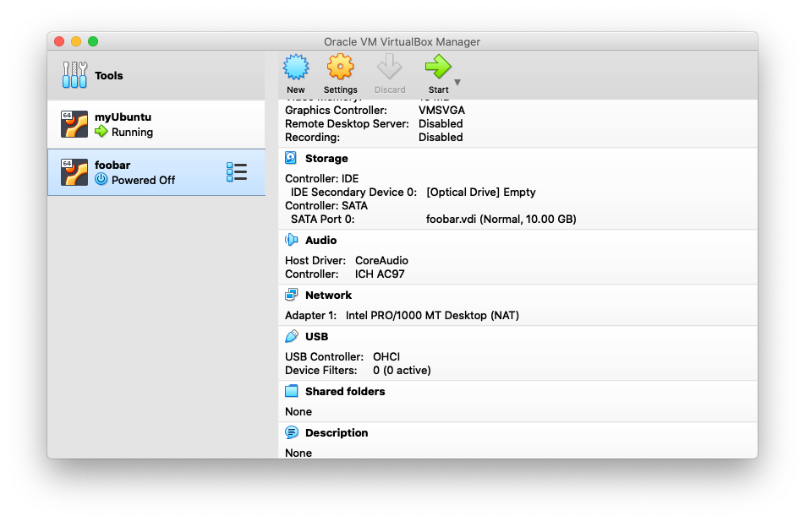Screen dimensions: 805x521
Task: Open the Shared folders section heading
Action: [345, 392]
